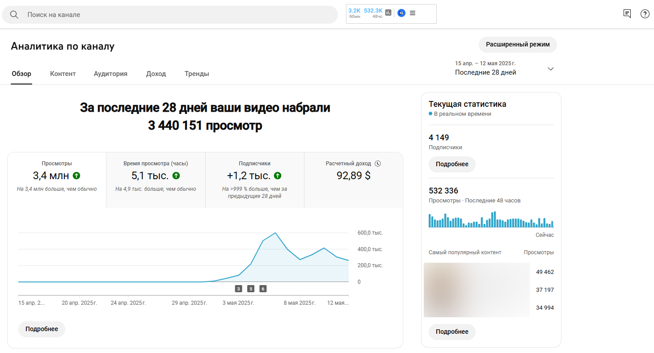Open the help question mark icon
This screenshot has height=353, width=654.
645,14
